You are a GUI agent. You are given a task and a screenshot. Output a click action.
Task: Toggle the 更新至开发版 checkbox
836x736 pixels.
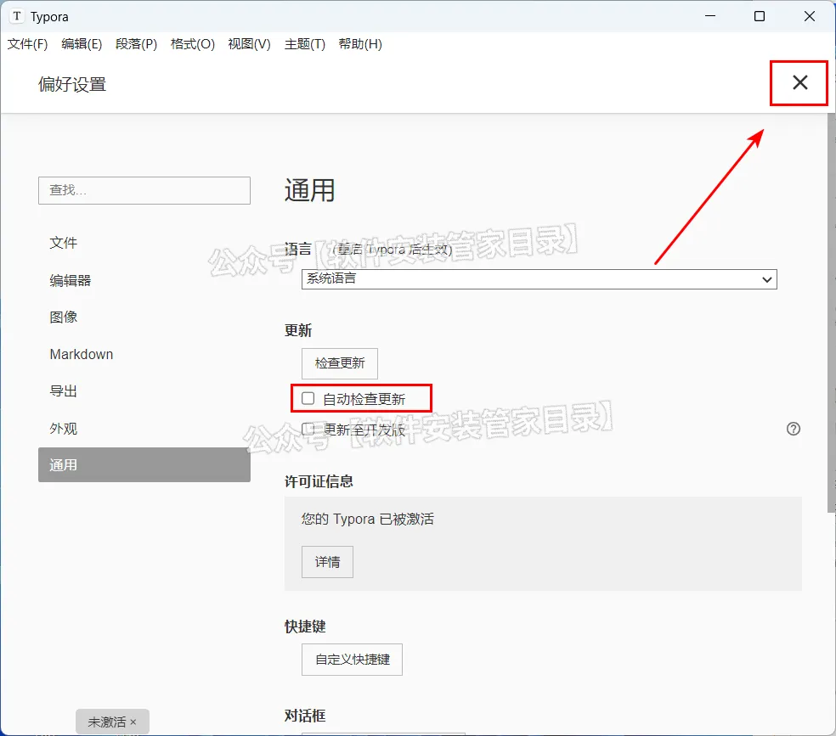coord(308,429)
